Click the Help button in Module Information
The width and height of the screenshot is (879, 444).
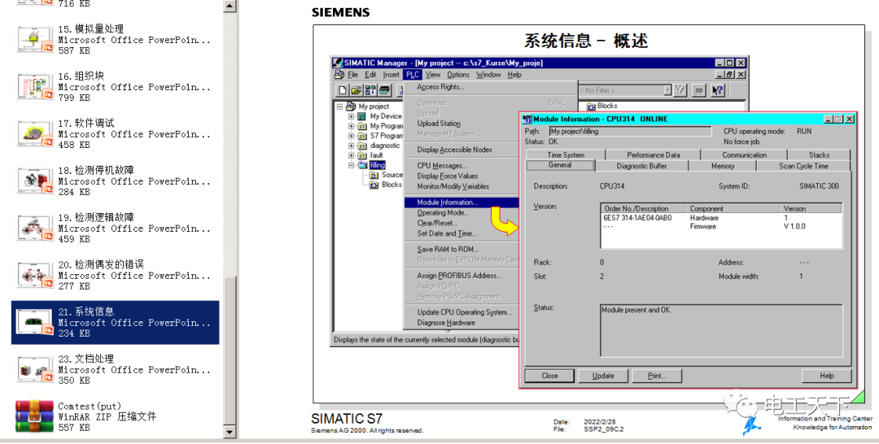tap(827, 376)
